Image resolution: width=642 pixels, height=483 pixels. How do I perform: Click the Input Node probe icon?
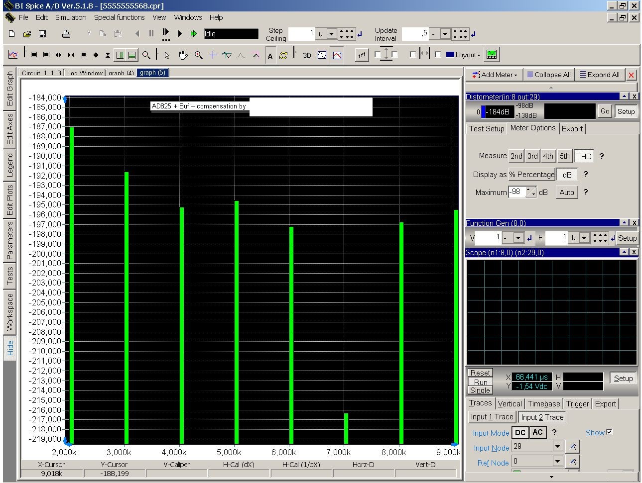tap(573, 447)
